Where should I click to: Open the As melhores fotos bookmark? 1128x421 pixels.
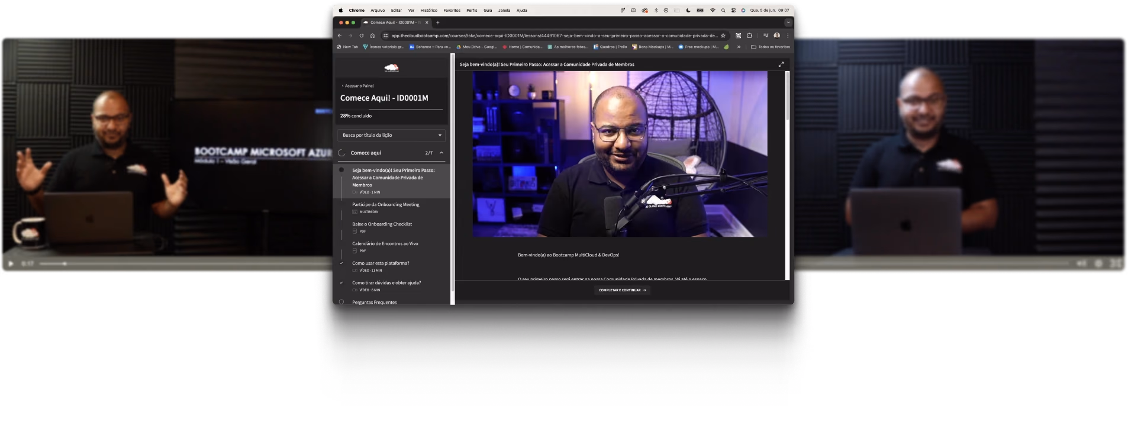click(568, 47)
